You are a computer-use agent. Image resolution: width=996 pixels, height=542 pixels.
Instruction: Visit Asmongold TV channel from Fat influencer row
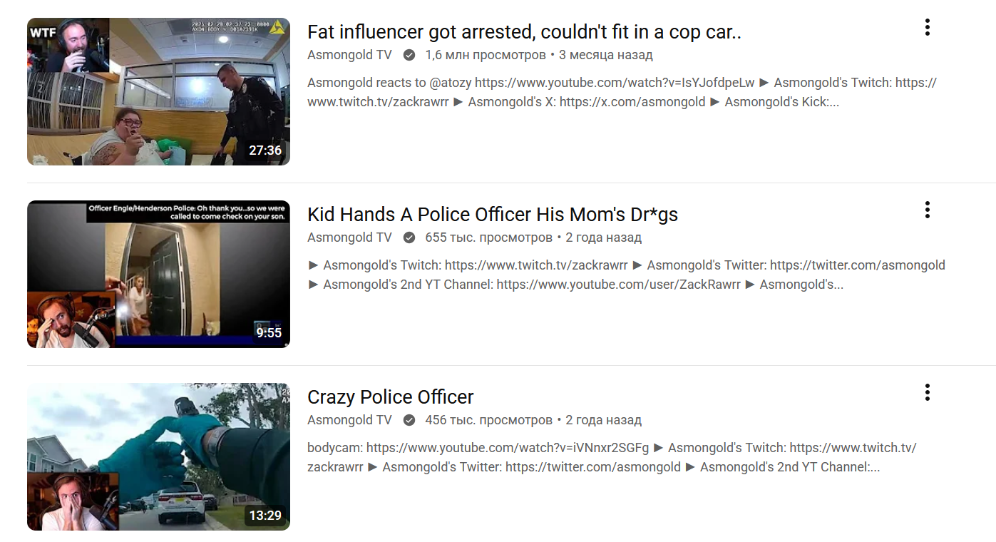tap(349, 55)
